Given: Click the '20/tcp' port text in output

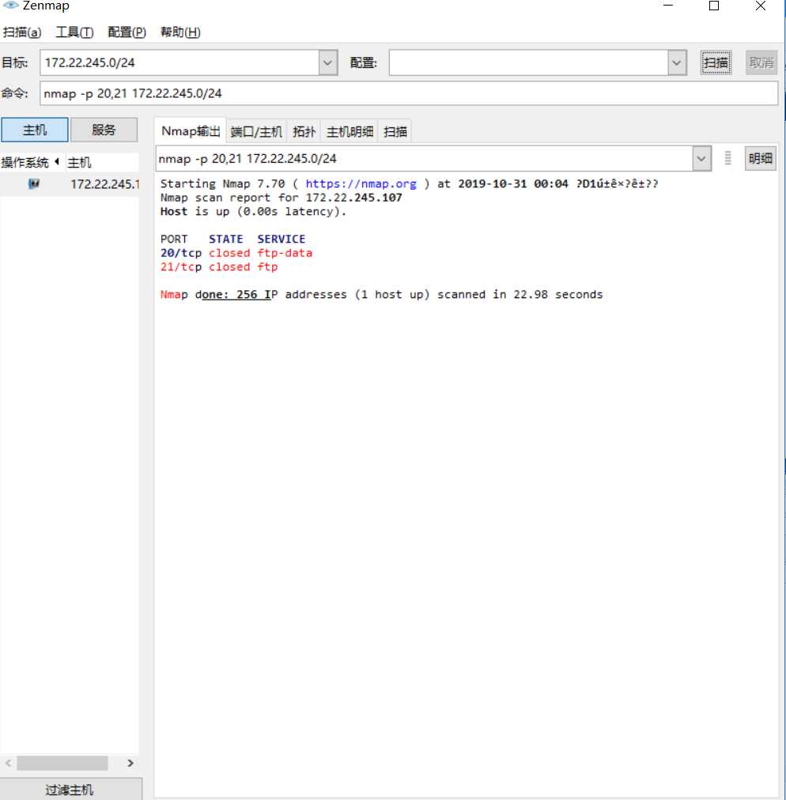Looking at the screenshot, I should tap(180, 253).
